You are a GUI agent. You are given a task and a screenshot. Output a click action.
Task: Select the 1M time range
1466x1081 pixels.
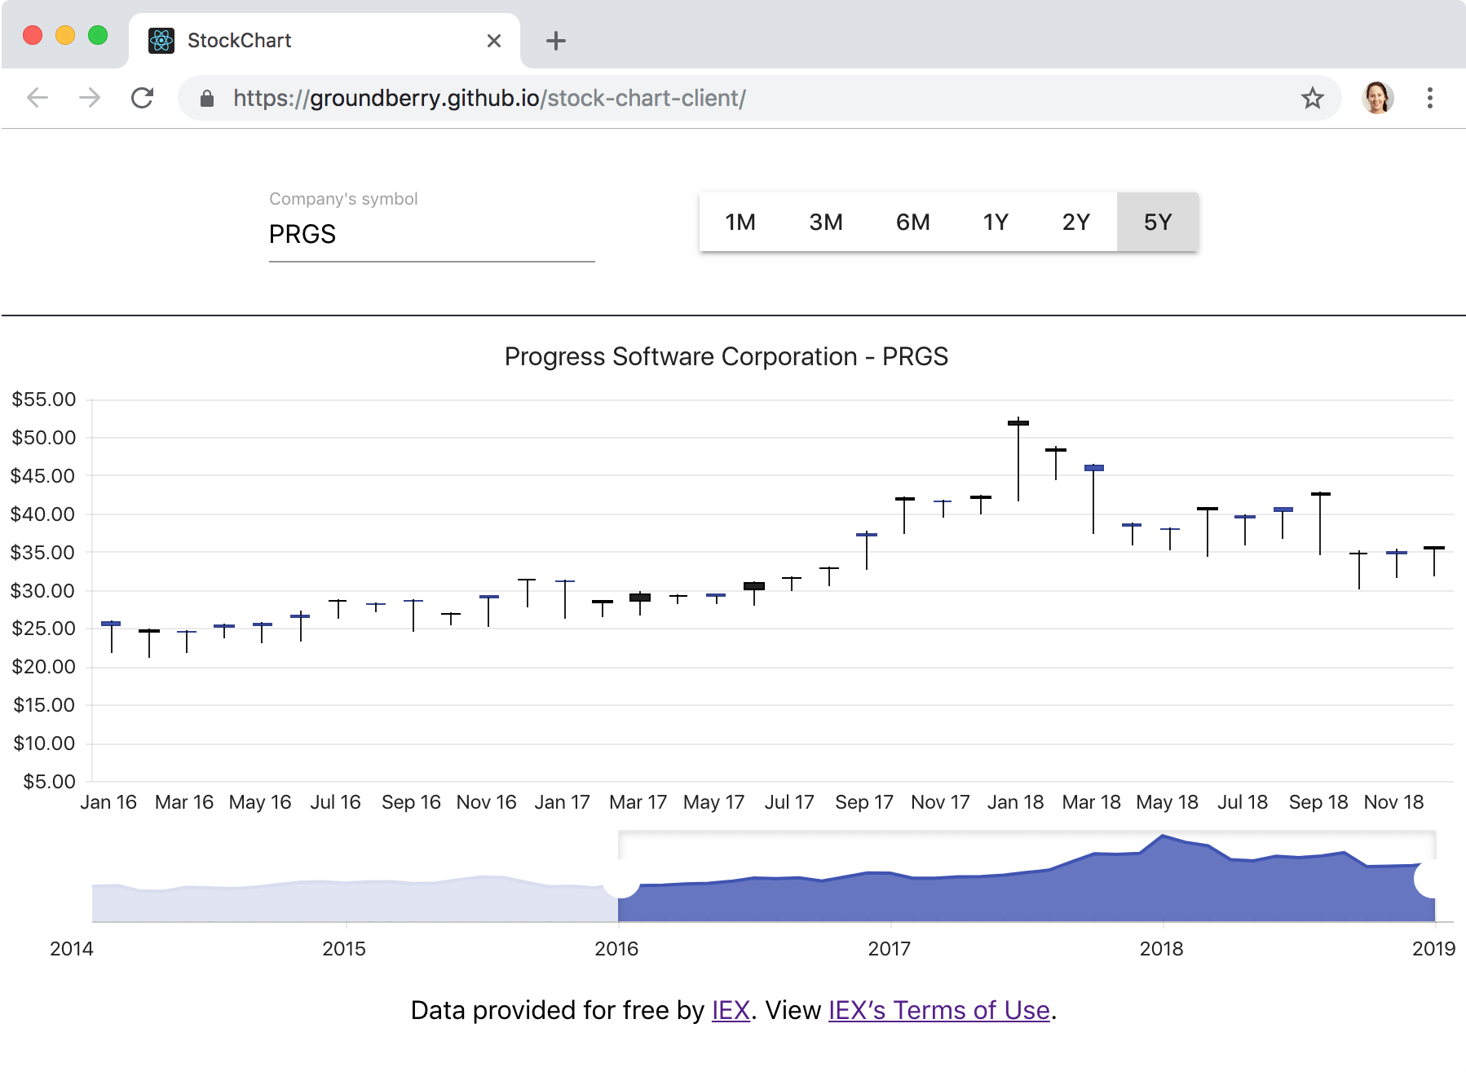click(x=740, y=222)
